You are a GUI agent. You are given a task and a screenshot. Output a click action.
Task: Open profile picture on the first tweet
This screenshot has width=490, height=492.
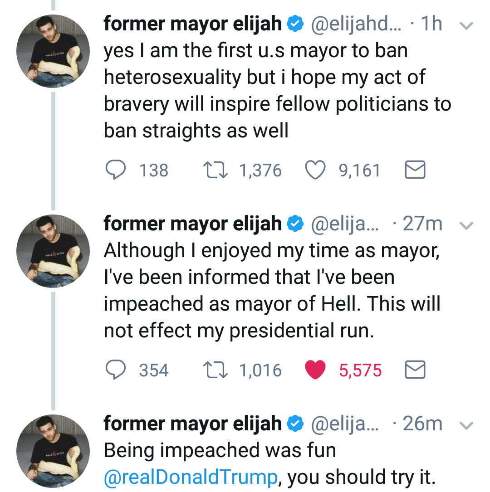[x=53, y=51]
